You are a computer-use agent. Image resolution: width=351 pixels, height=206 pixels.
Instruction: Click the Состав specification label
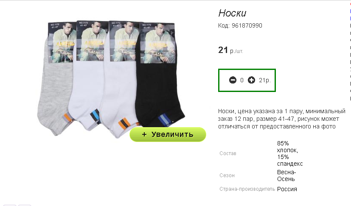point(228,153)
